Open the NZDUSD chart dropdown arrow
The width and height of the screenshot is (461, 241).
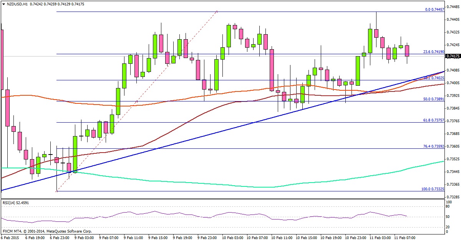(x=3, y=3)
